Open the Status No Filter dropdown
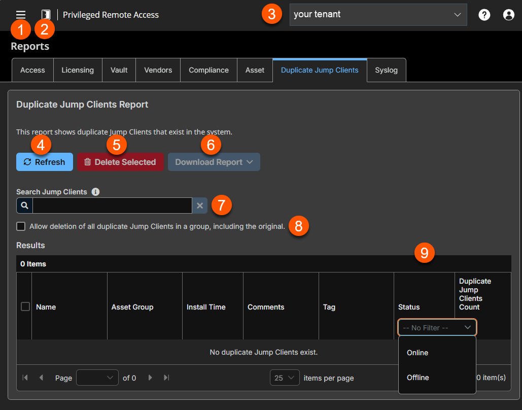Image resolution: width=522 pixels, height=410 pixels. click(437, 328)
